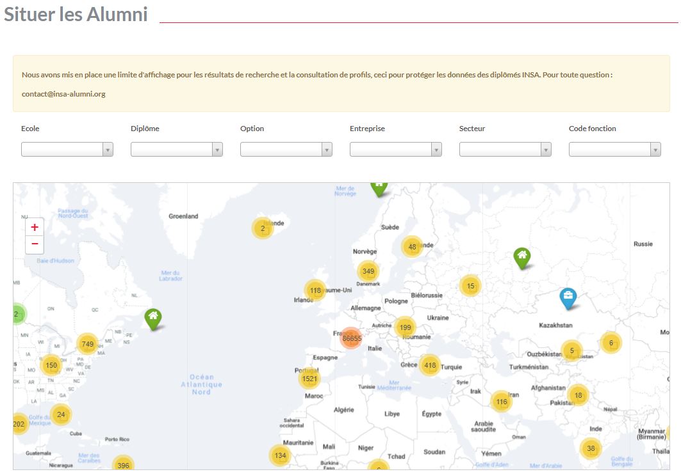Open the Ecole dropdown

click(67, 150)
